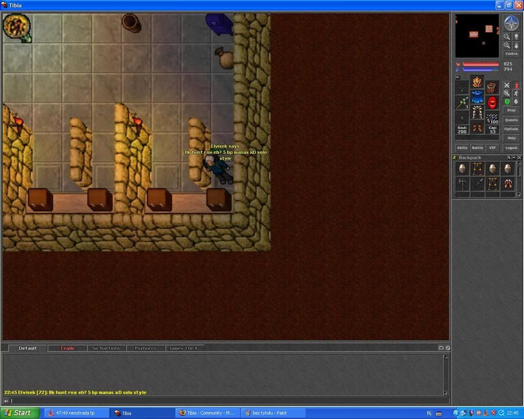524x419 pixels.
Task: Open the Sir'Bartinho private chat tab
Action: coord(106,348)
